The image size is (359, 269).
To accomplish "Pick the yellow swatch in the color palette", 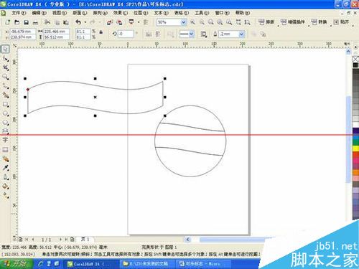I will click(356, 148).
